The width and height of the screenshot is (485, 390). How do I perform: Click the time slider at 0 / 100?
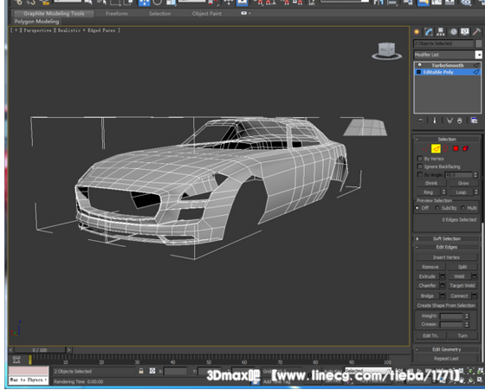[40, 350]
